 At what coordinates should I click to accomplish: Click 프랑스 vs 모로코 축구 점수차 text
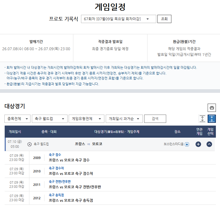pyautogui.click(x=71, y=174)
